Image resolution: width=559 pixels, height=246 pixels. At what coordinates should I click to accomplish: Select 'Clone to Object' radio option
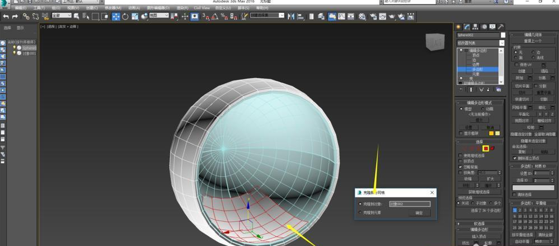360,204
